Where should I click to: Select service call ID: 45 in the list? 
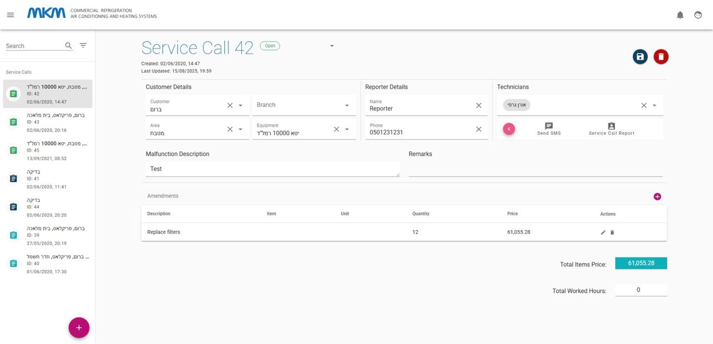pos(48,151)
